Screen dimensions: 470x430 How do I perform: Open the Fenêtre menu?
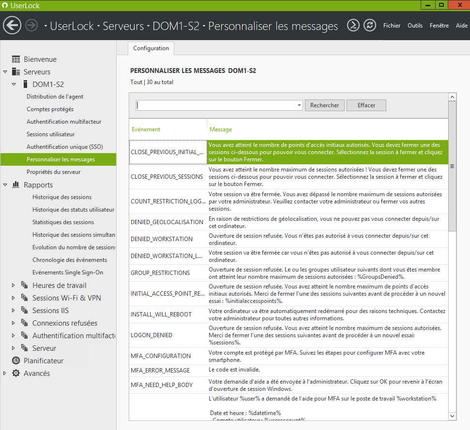click(x=439, y=26)
